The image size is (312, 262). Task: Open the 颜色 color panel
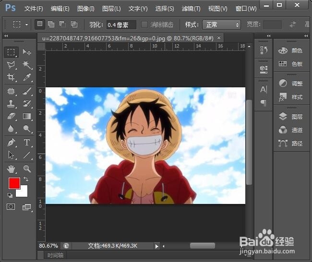click(290, 50)
